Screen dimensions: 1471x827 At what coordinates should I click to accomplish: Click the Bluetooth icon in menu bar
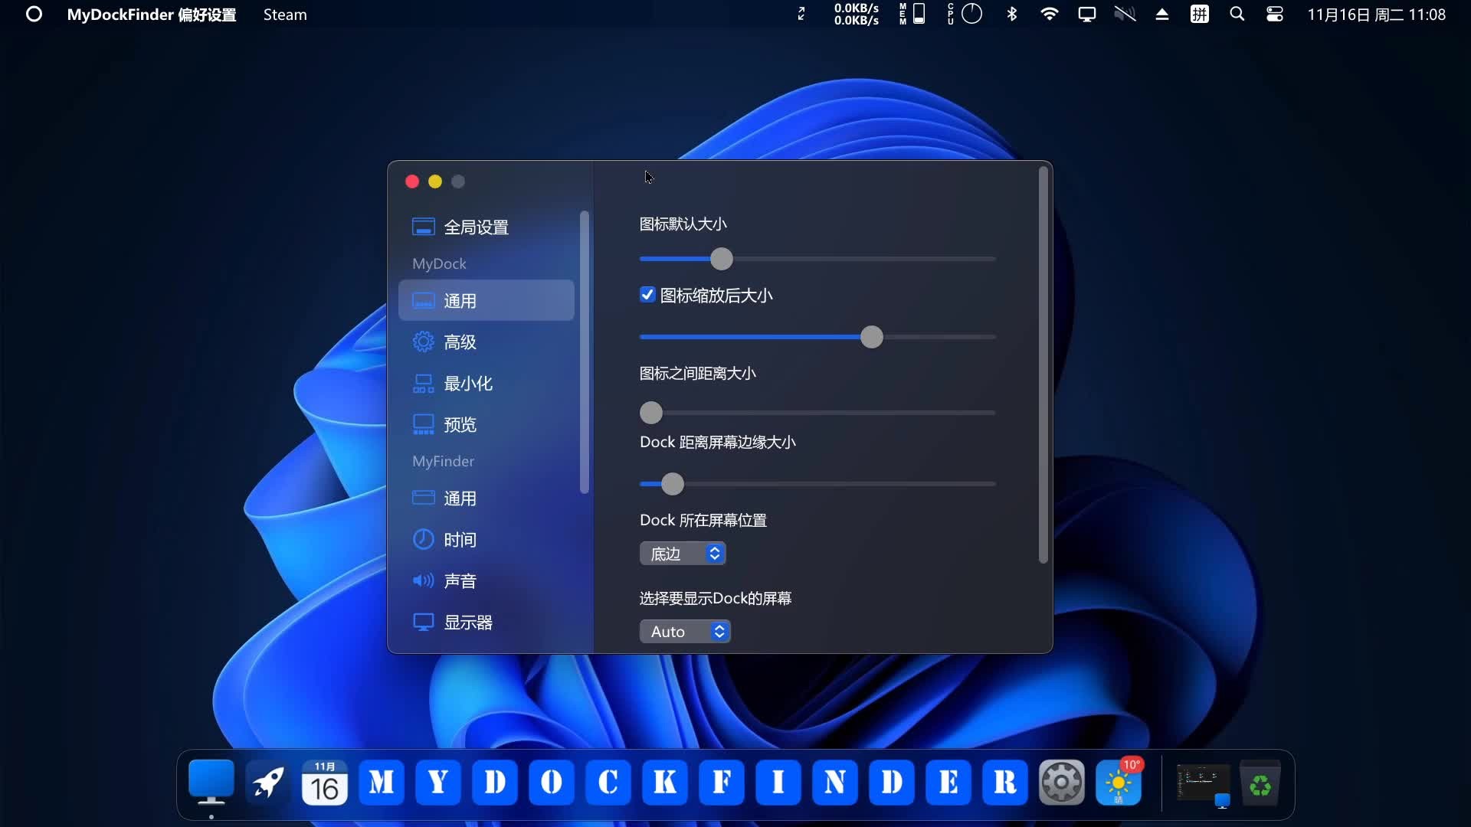[x=1012, y=15]
